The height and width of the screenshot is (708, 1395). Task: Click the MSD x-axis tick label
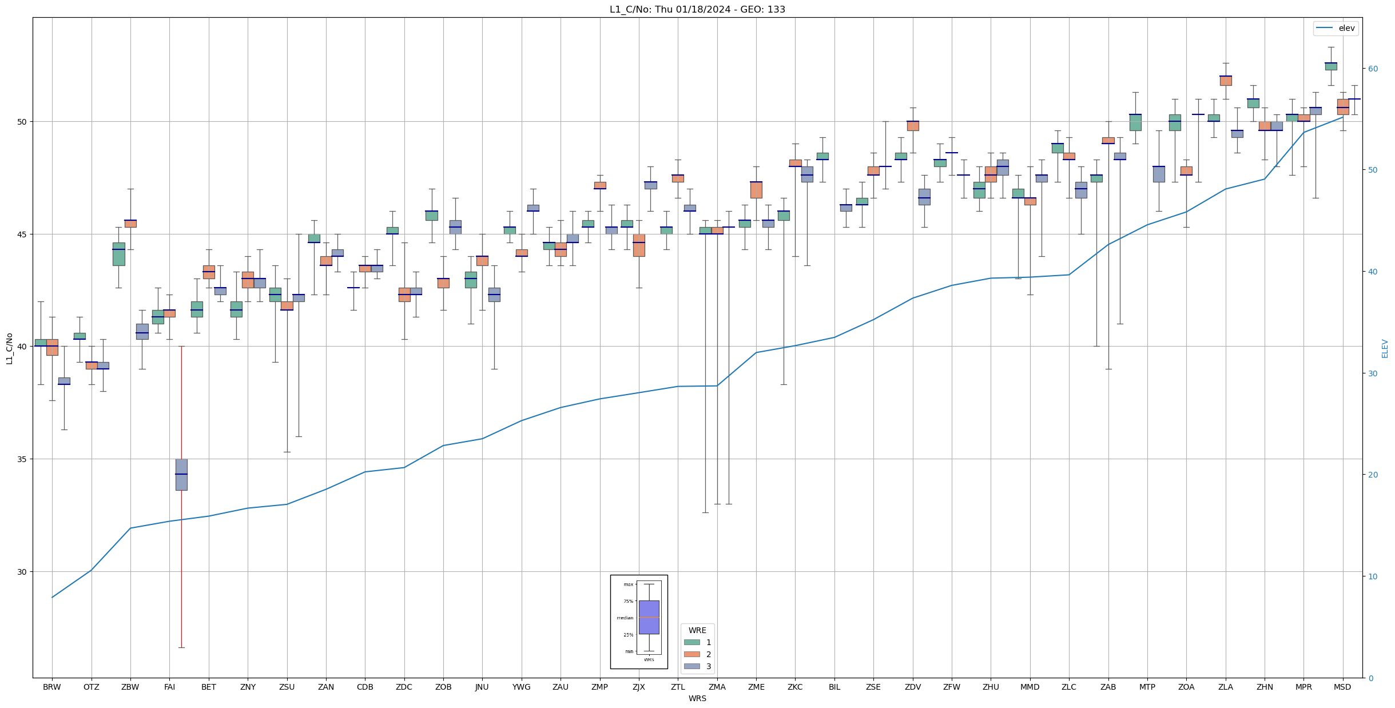click(1342, 687)
